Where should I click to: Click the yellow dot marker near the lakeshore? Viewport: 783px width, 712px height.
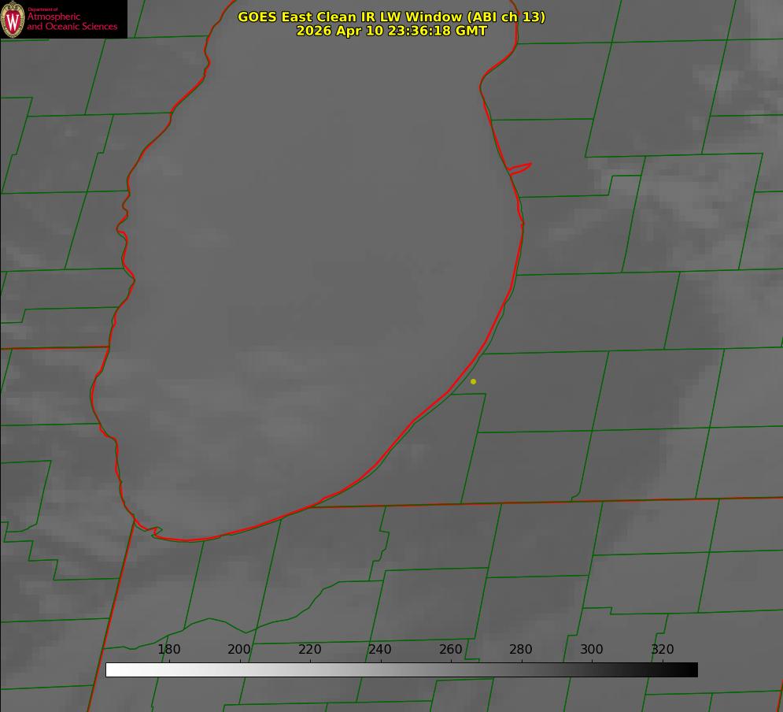pos(473,381)
